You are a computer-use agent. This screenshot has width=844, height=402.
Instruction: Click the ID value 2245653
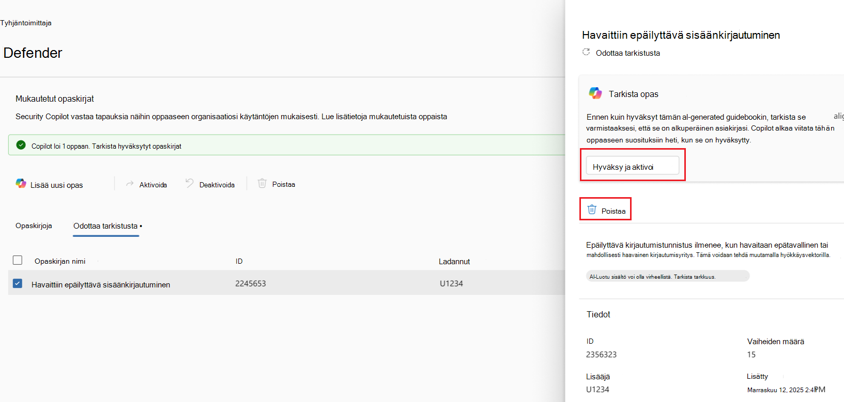pyautogui.click(x=251, y=283)
